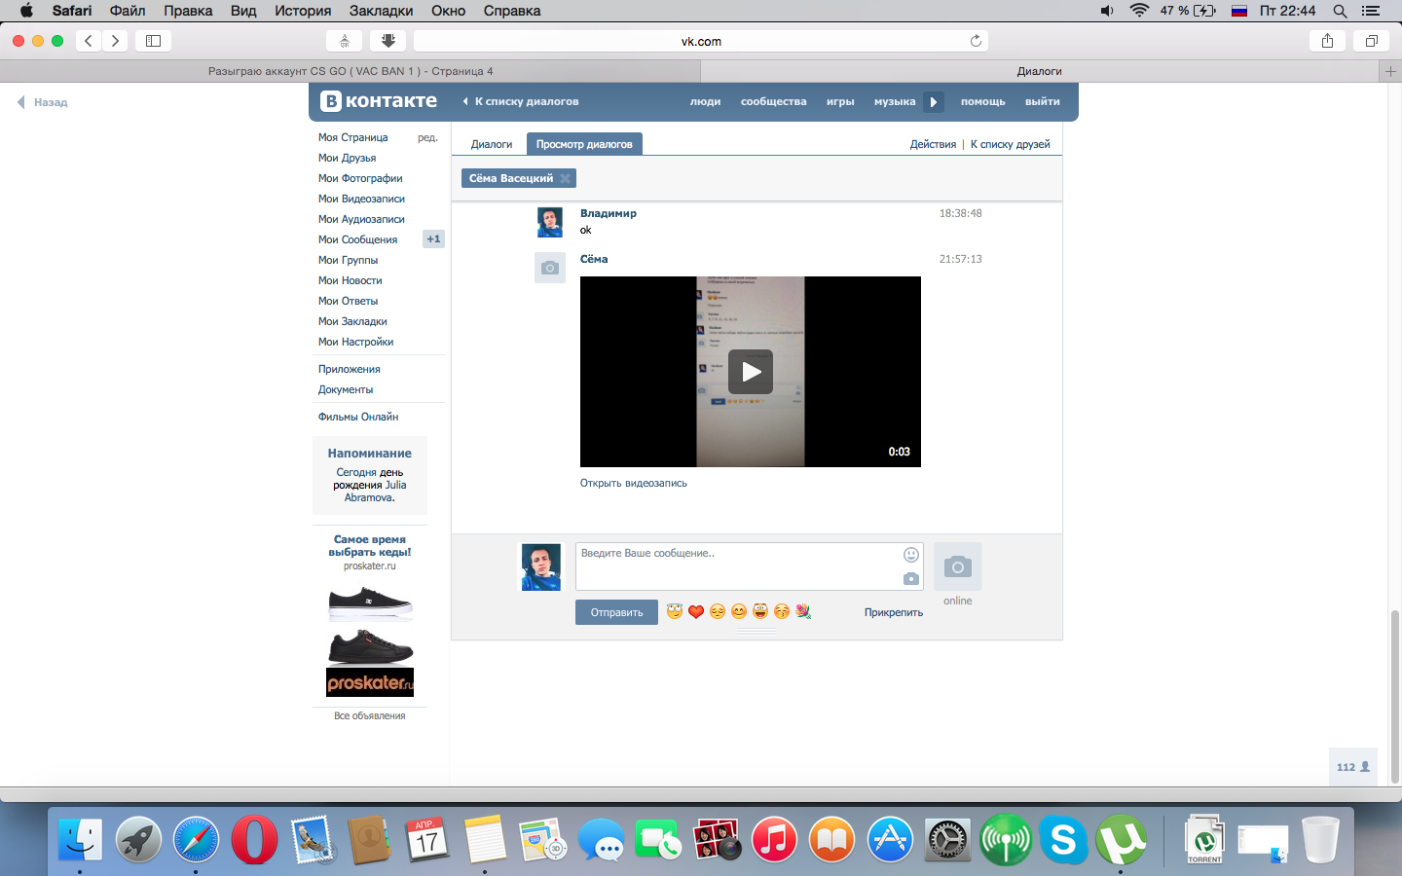Click the Safari forward button
The height and width of the screenshot is (876, 1402).
[115, 41]
